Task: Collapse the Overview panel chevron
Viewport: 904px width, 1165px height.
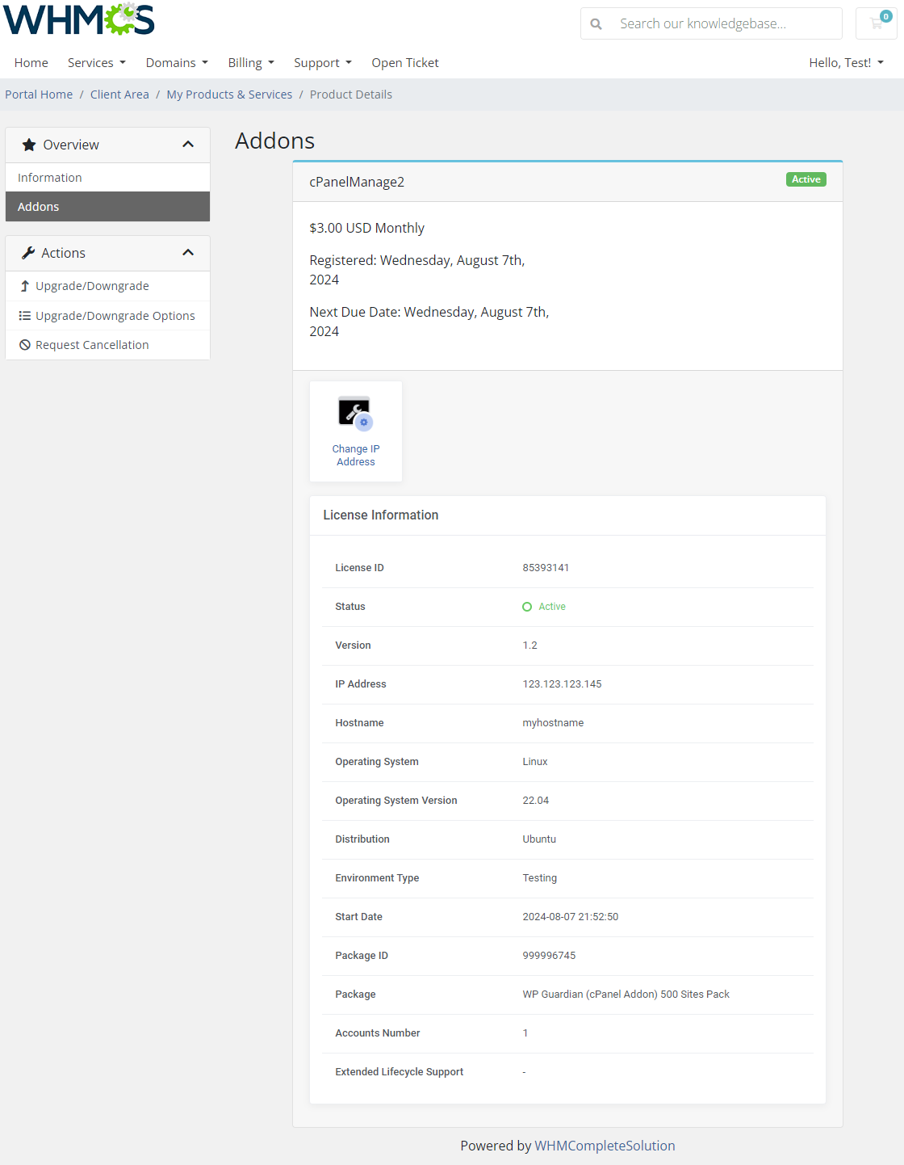Action: [188, 145]
